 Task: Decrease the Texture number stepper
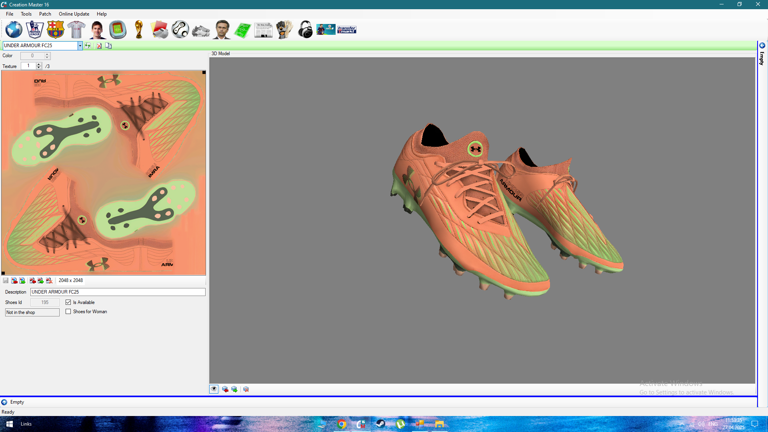(x=39, y=68)
